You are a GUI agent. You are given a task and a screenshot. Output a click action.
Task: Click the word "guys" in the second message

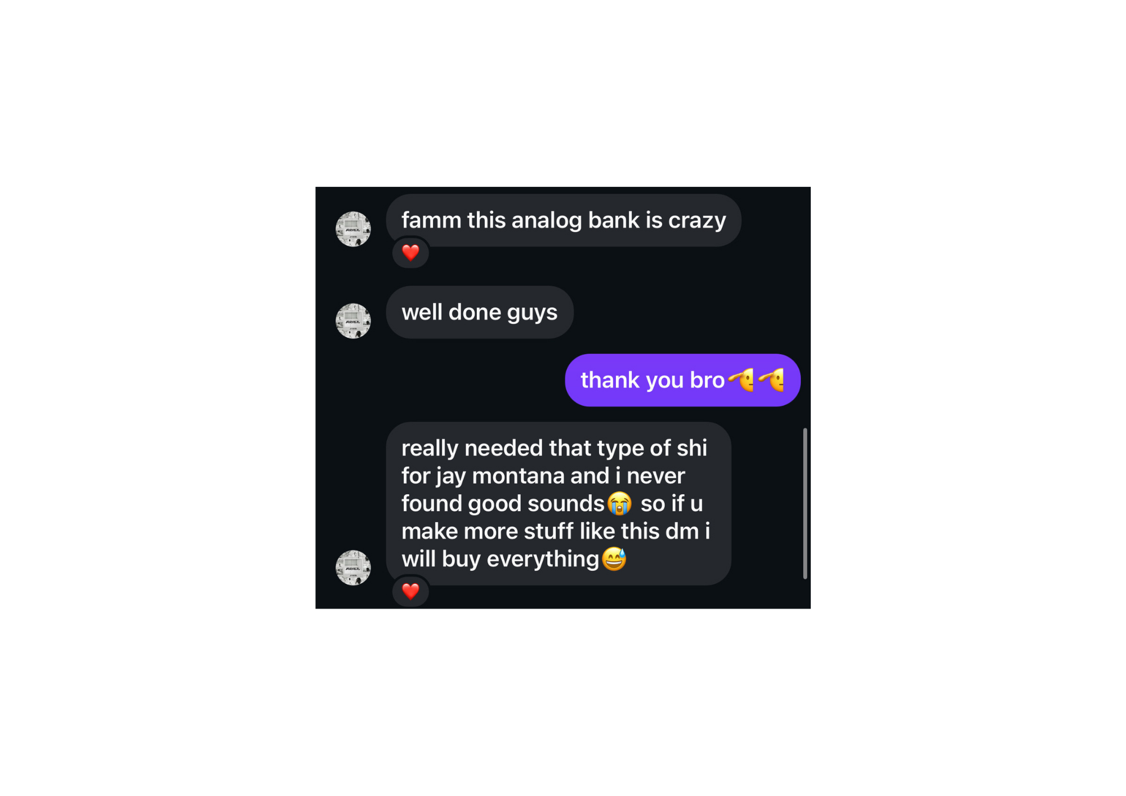click(x=532, y=313)
